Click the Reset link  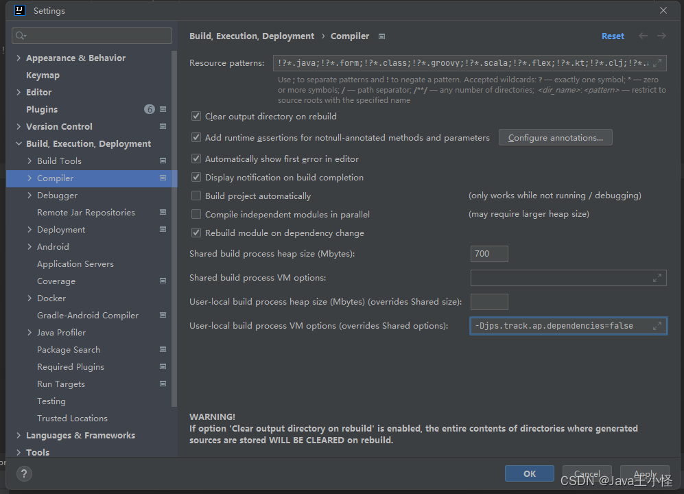[613, 36]
